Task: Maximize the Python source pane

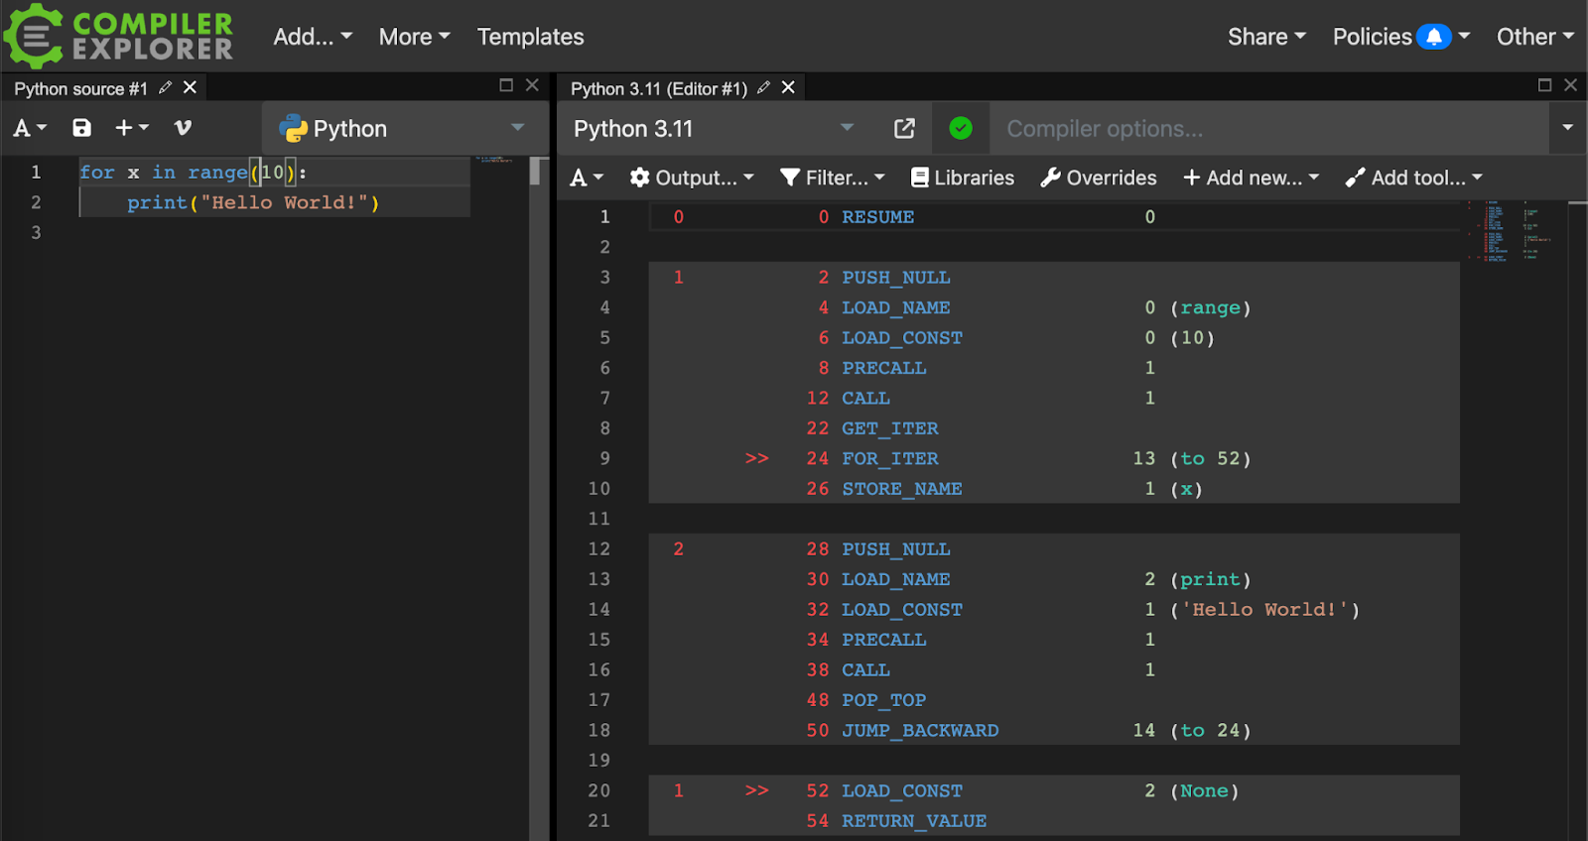Action: coord(506,85)
